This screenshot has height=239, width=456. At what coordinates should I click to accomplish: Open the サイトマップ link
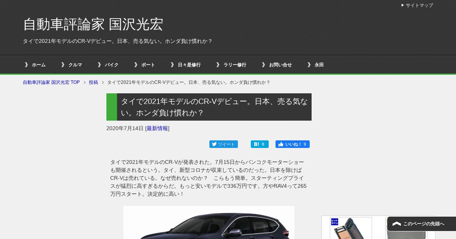click(417, 5)
